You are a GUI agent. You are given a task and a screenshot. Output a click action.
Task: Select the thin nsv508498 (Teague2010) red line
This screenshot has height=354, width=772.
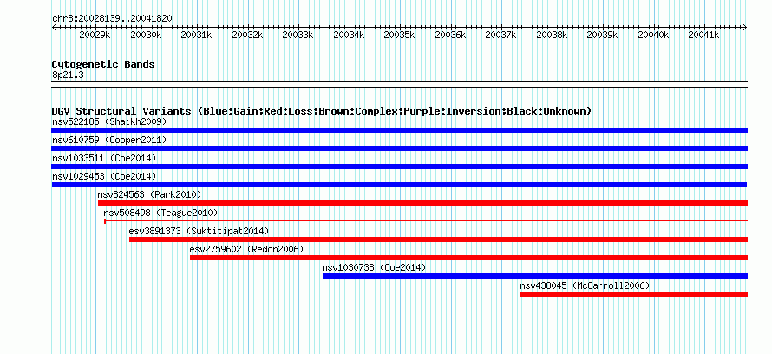pos(426,221)
